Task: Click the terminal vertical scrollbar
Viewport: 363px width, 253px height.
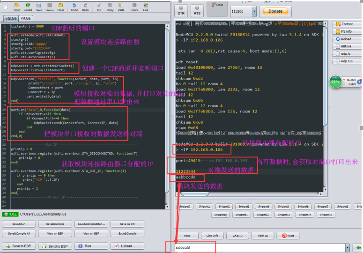Action: tap(325, 106)
